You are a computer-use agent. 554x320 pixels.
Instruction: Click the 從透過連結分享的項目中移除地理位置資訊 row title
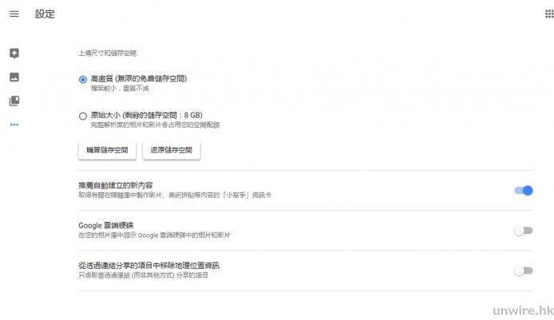(148, 265)
